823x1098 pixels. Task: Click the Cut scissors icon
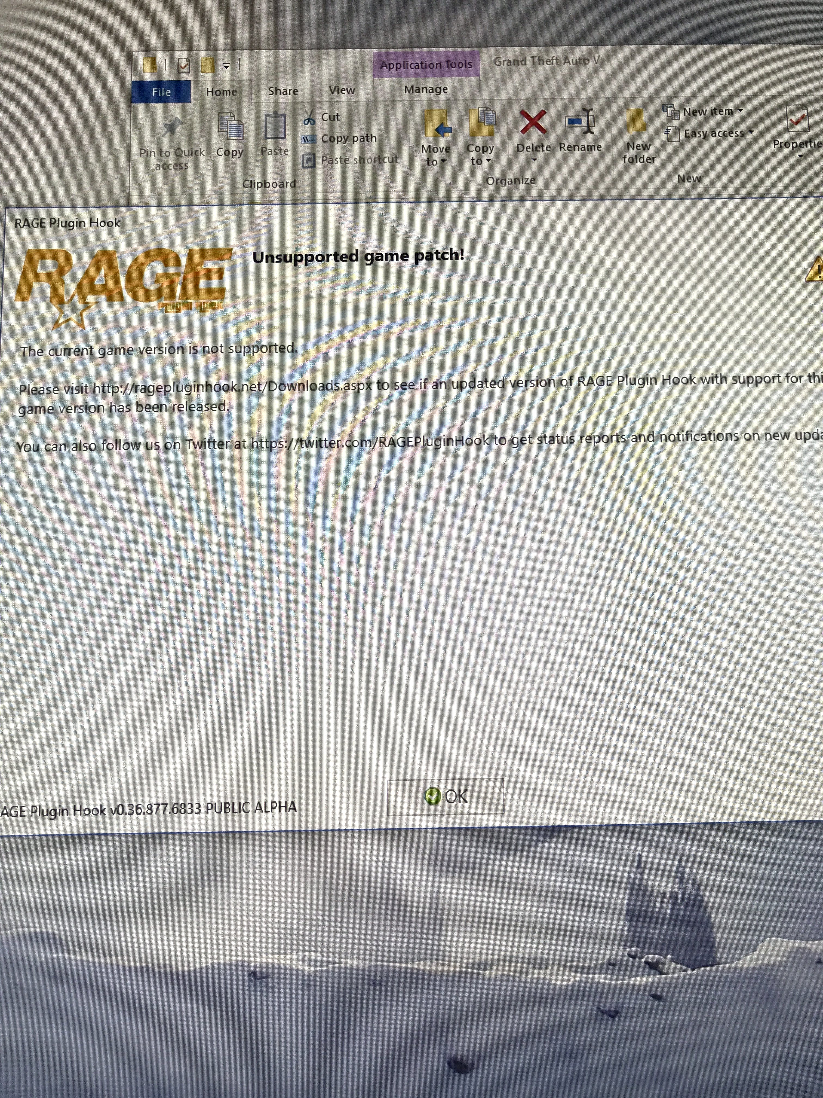(309, 118)
